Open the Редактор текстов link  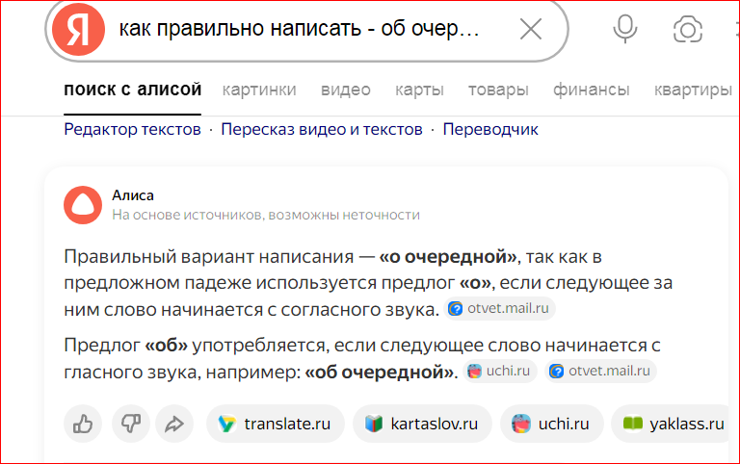133,129
